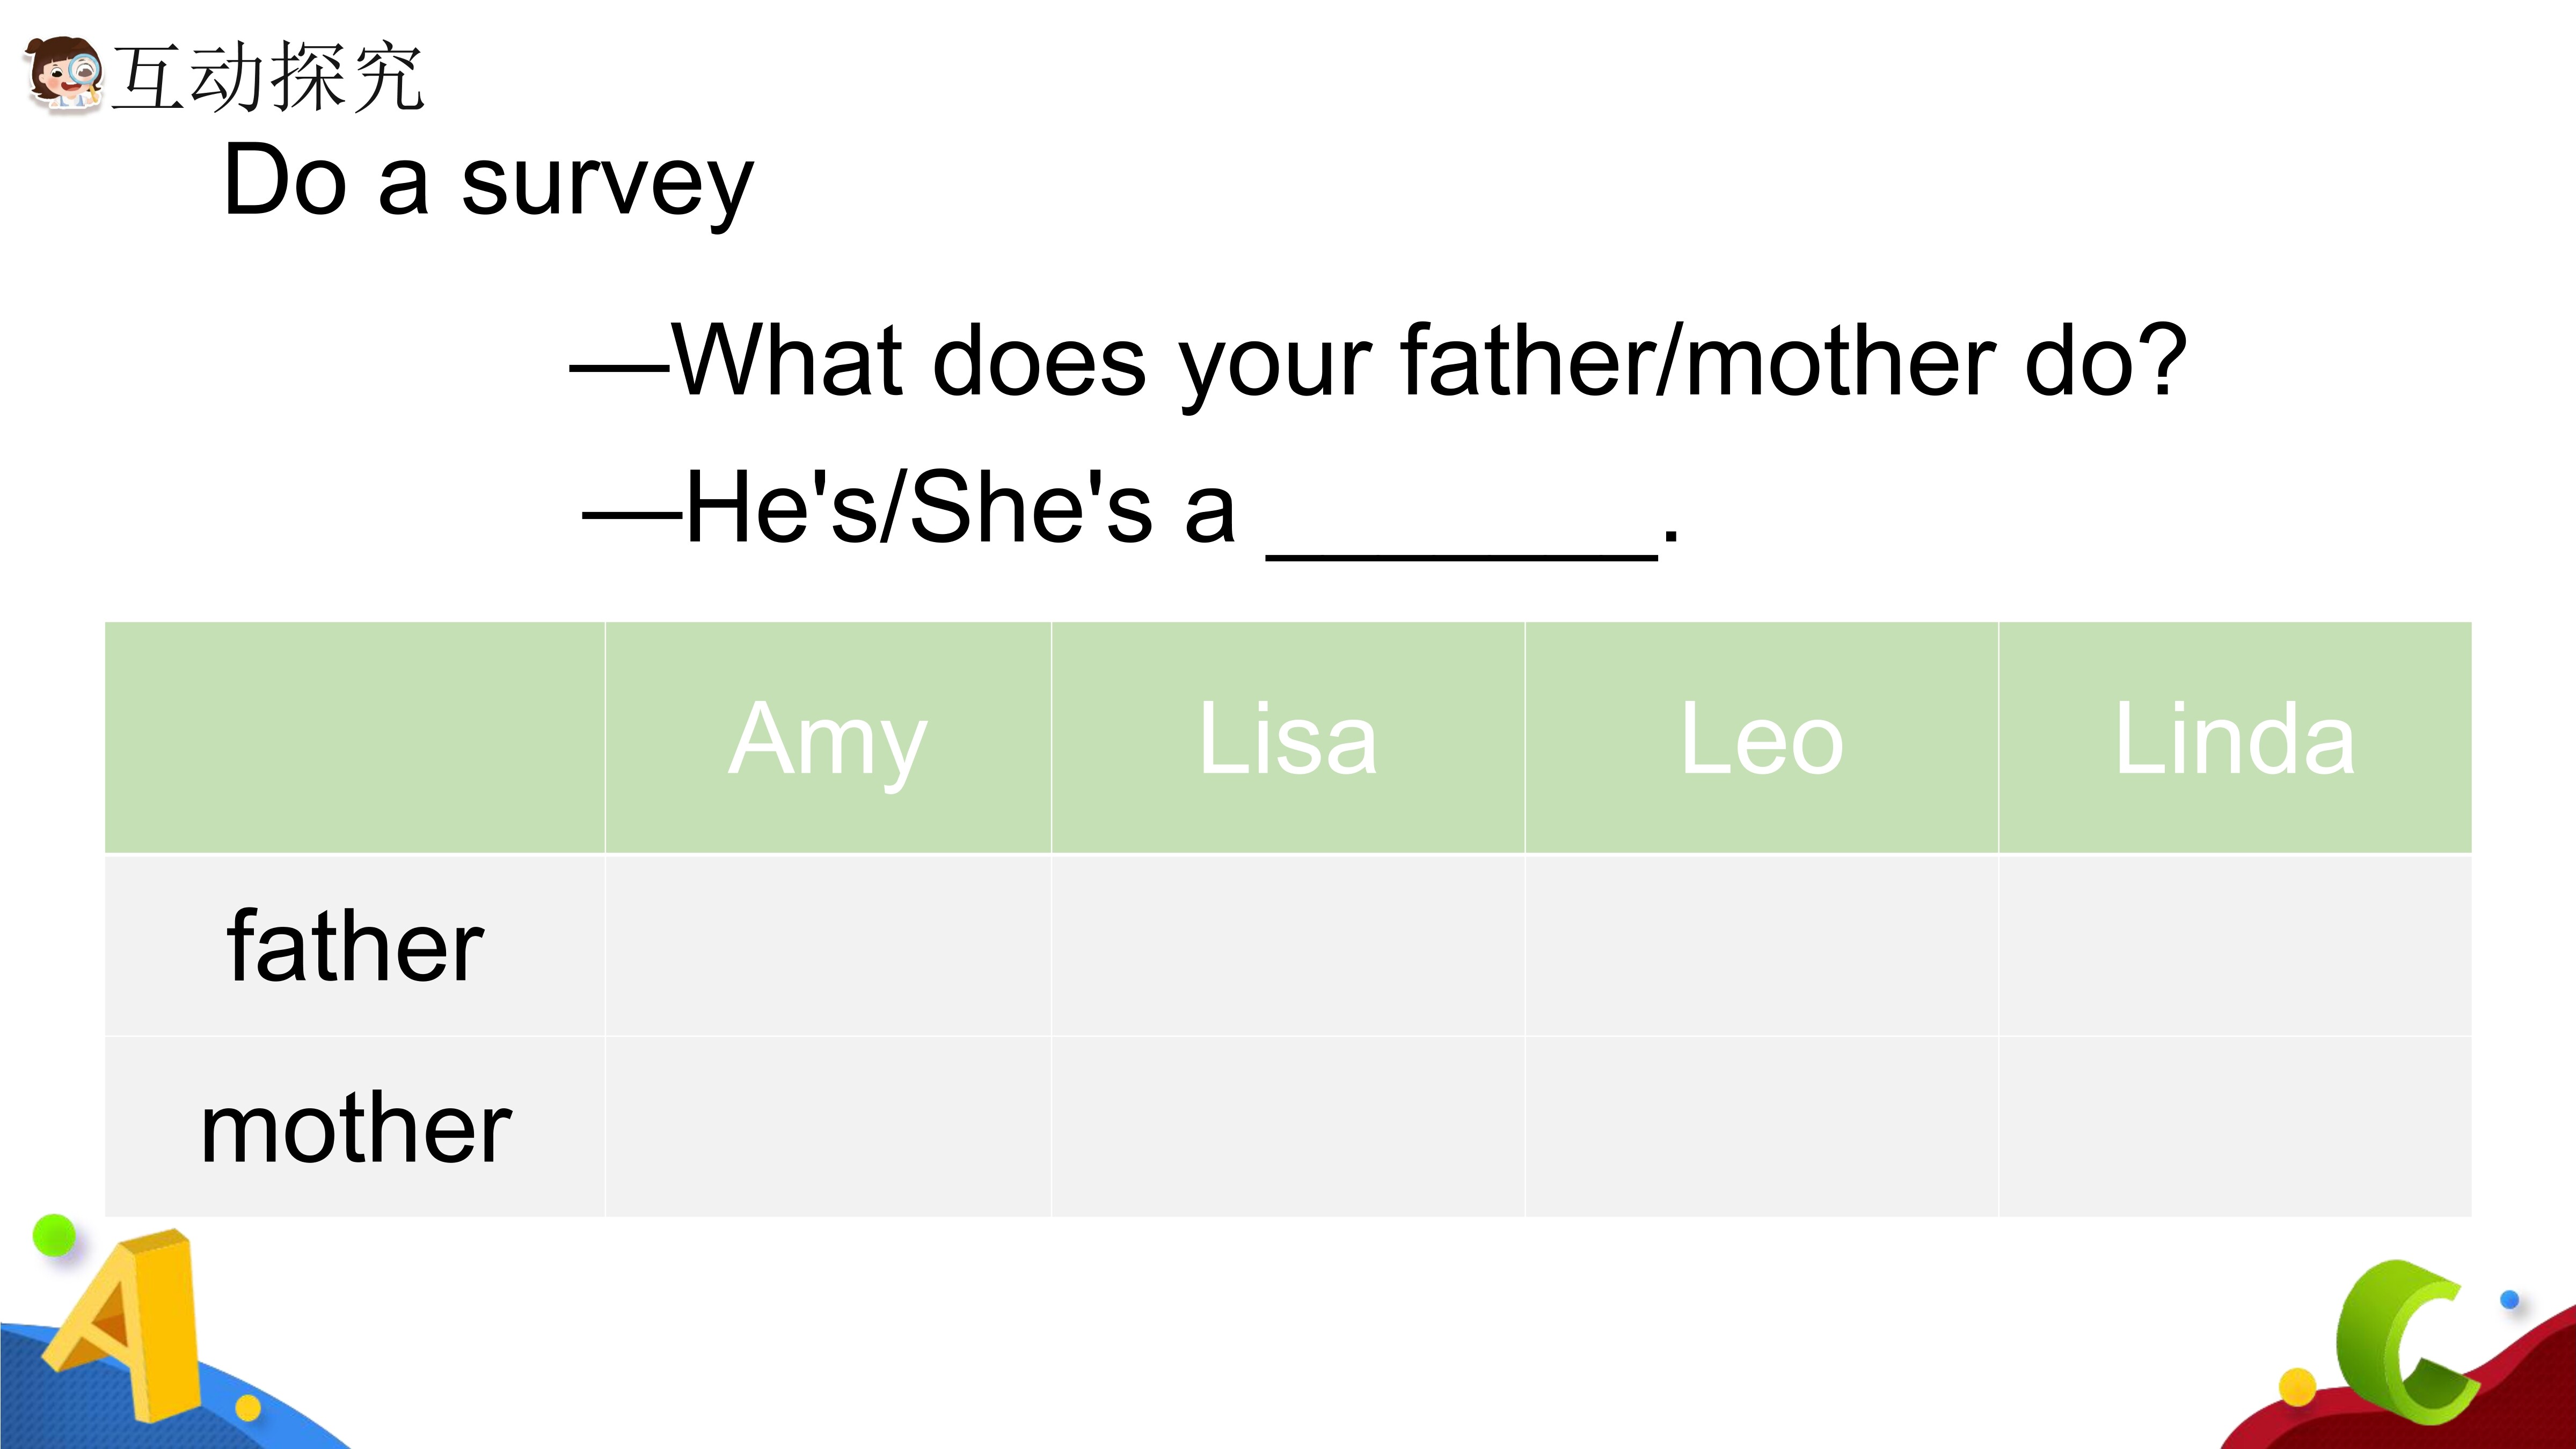Click the girl with magnifying glass icon
The width and height of the screenshot is (2576, 1449).
point(62,75)
